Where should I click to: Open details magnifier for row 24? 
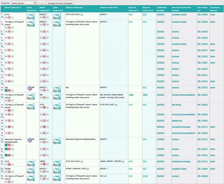click(x=2, y=179)
